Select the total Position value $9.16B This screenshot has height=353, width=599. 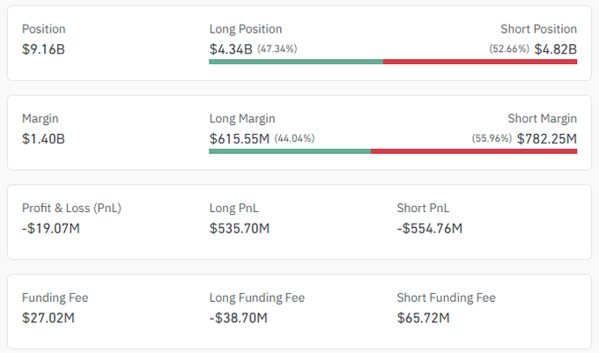pos(43,49)
